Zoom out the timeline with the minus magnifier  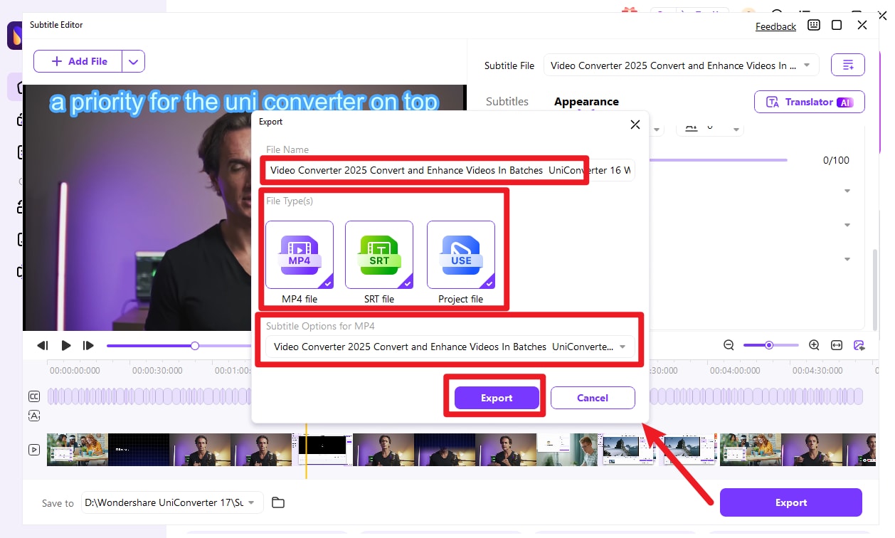[x=729, y=344]
